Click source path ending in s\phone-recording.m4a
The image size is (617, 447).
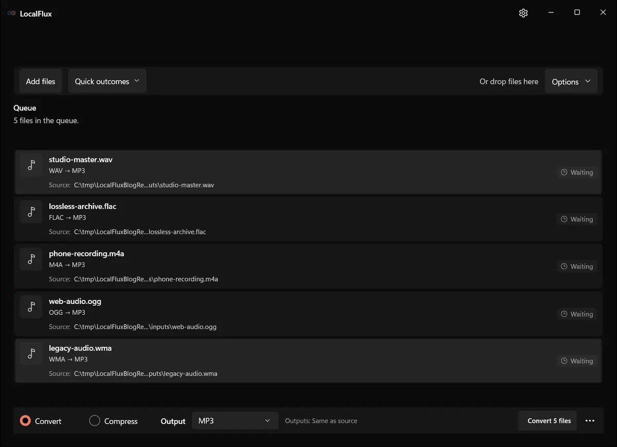click(146, 279)
